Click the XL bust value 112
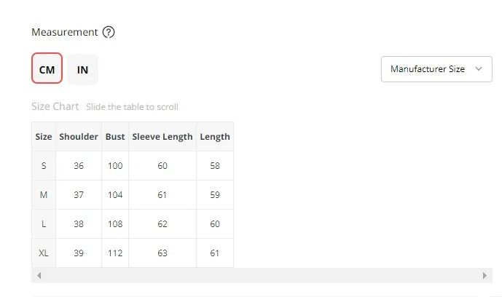 [x=115, y=253]
